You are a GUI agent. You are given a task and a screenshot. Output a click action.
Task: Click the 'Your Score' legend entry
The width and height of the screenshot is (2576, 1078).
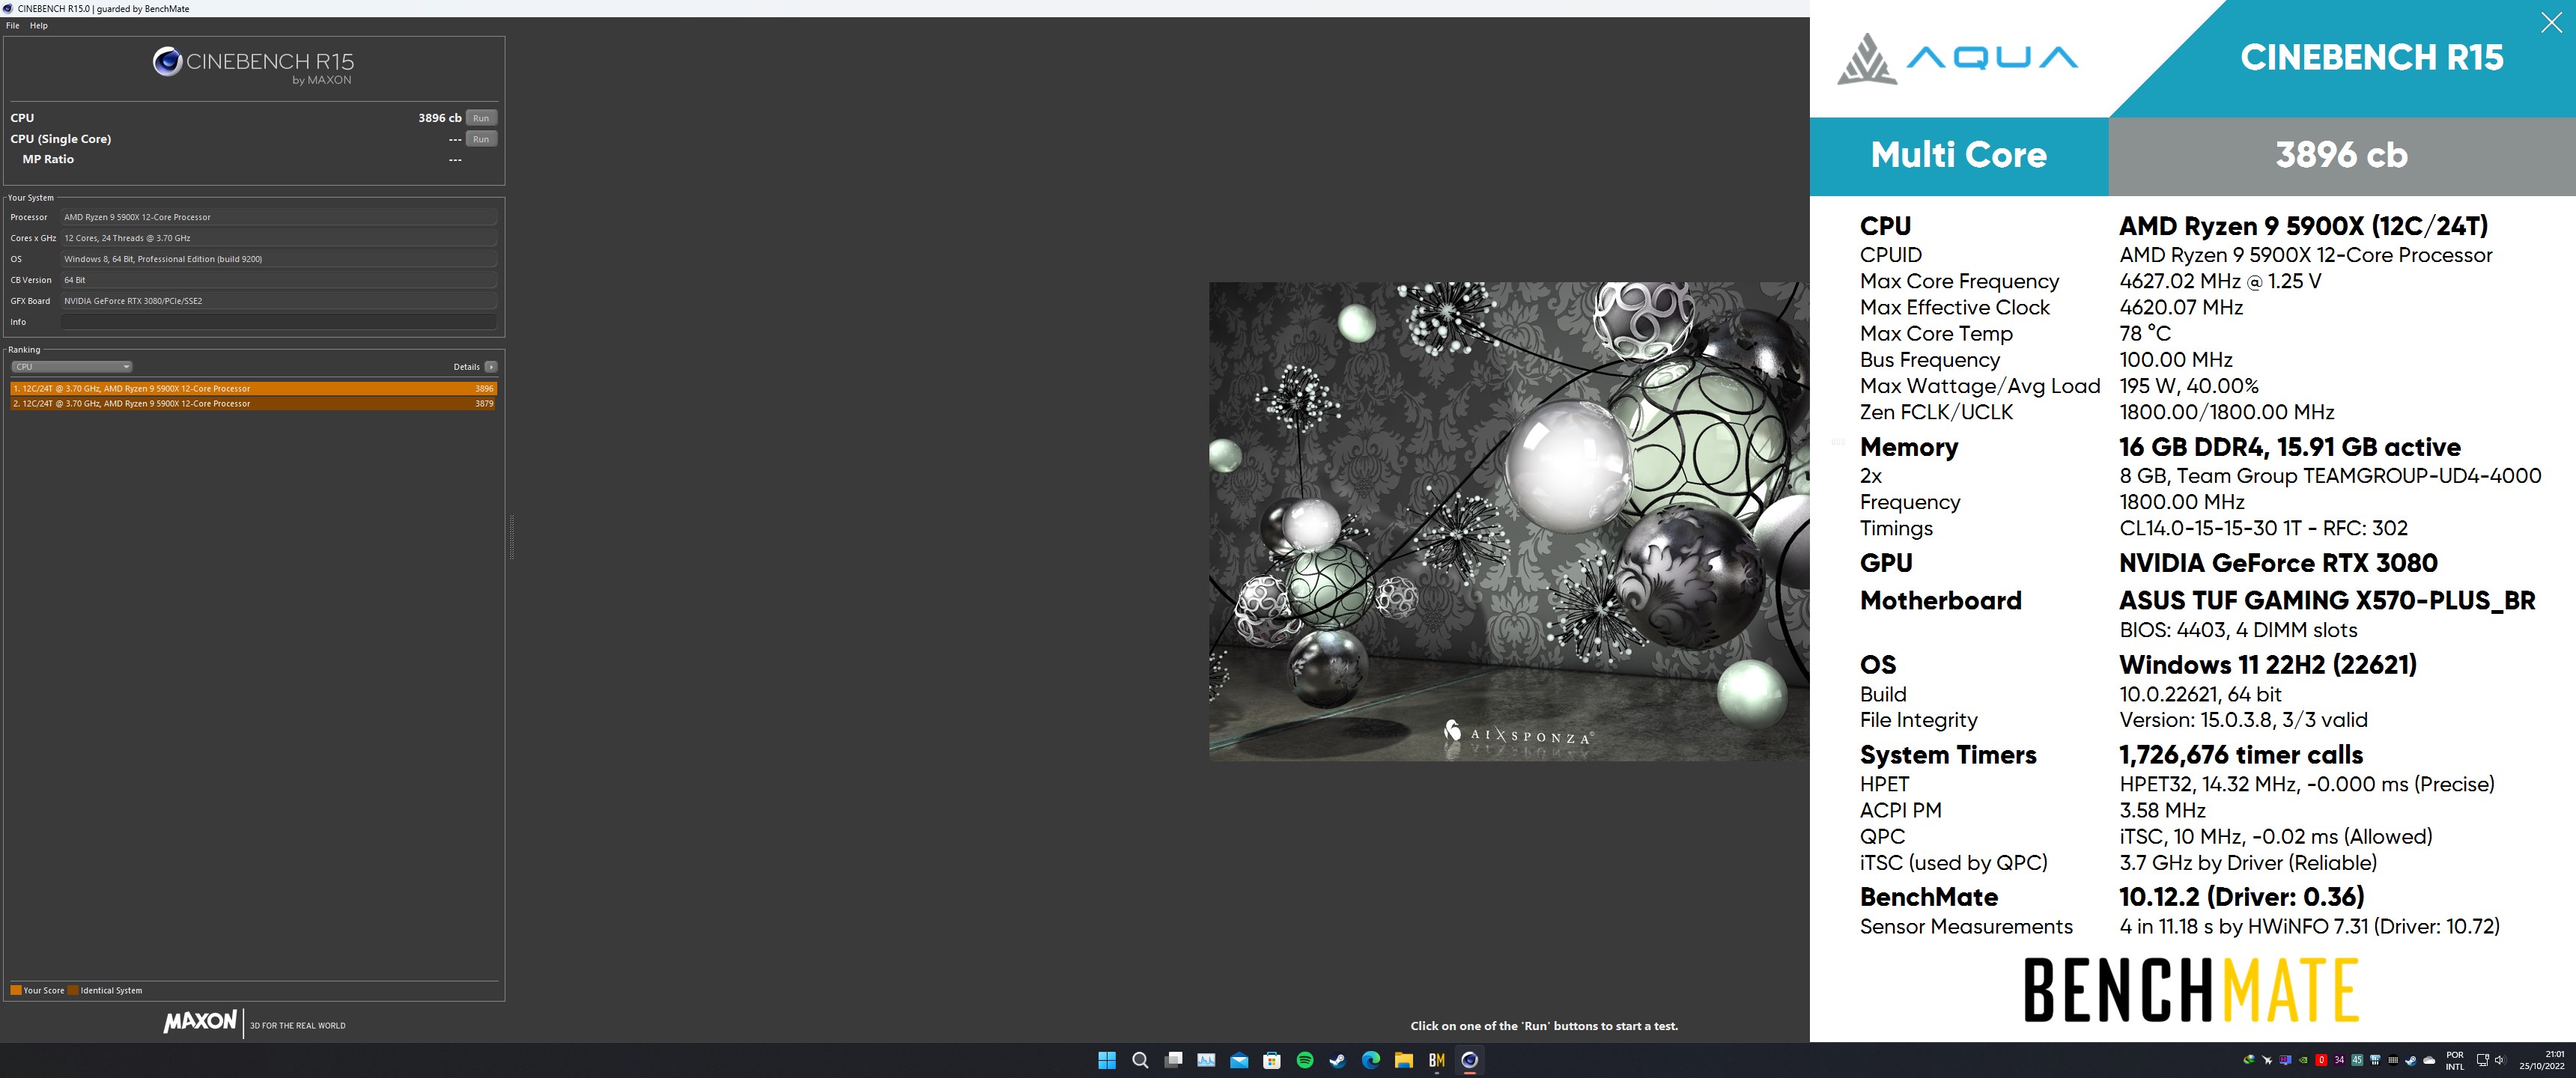[37, 991]
